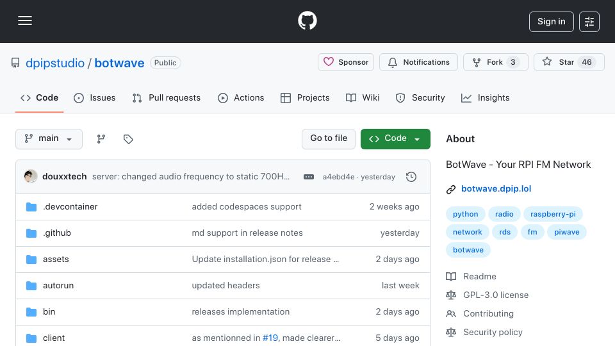The image size is (615, 346).
Task: Go to GitHub homepage via Octocat logo
Action: click(x=307, y=21)
